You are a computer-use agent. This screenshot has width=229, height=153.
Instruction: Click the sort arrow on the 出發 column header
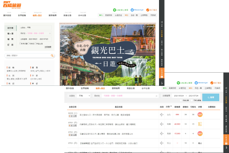[171, 106]
